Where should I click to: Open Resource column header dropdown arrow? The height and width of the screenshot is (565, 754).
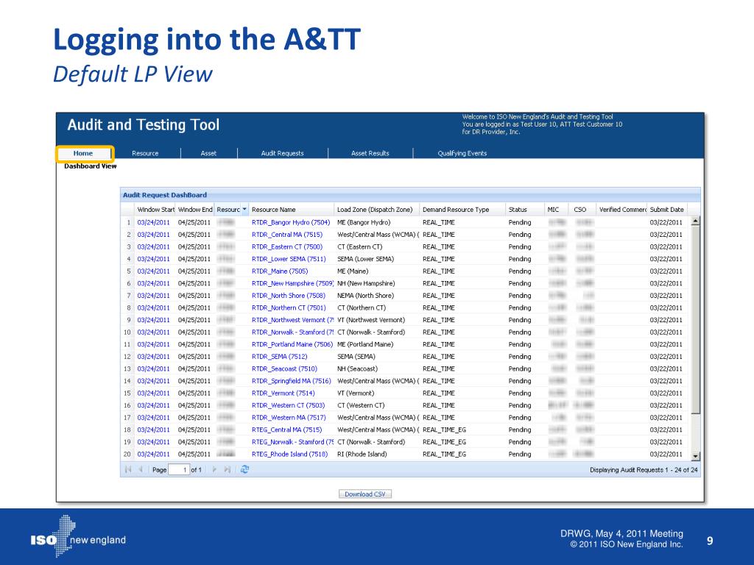tap(244, 210)
